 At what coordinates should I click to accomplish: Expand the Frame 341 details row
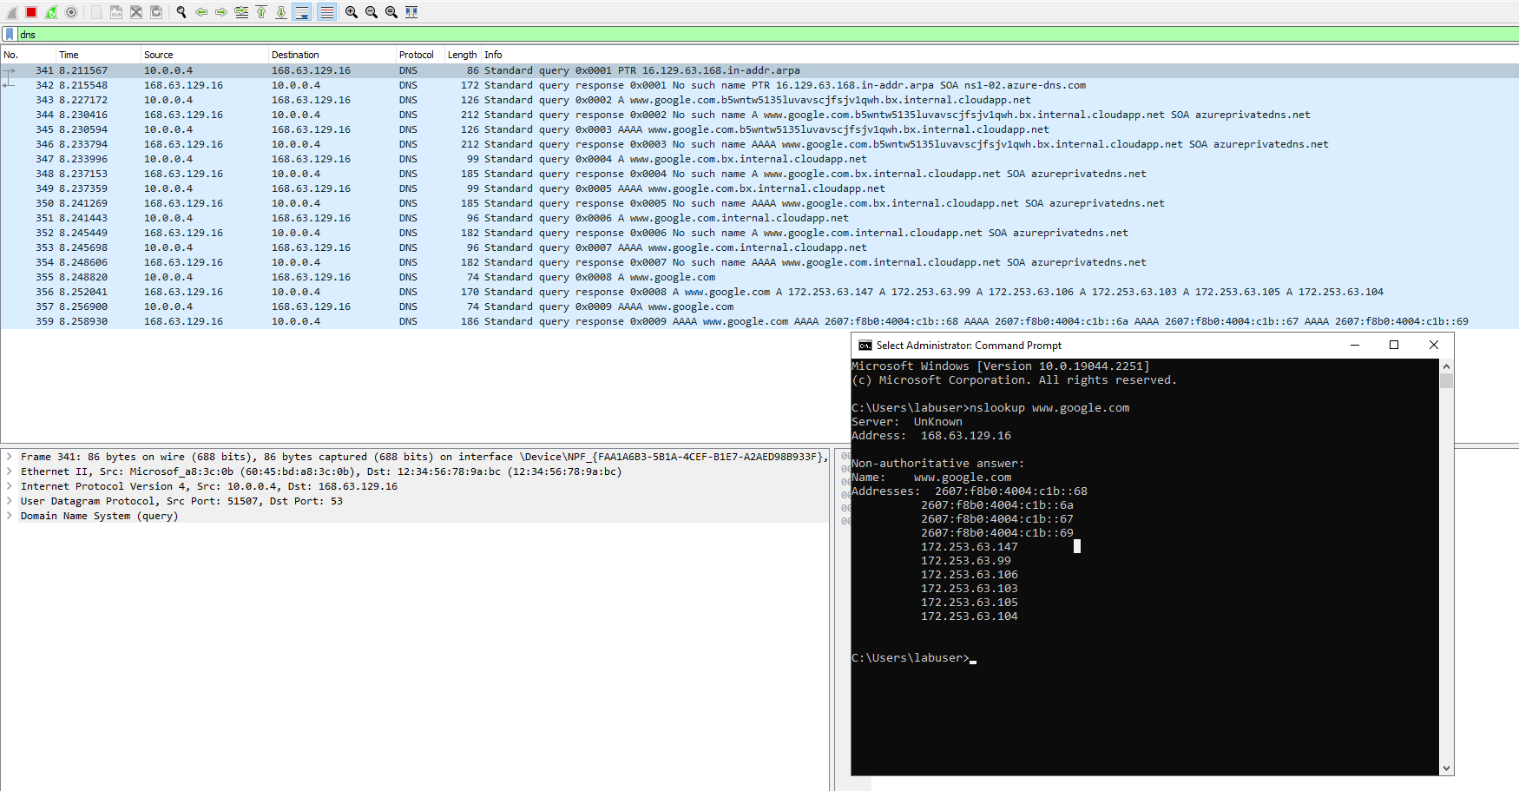click(x=10, y=457)
